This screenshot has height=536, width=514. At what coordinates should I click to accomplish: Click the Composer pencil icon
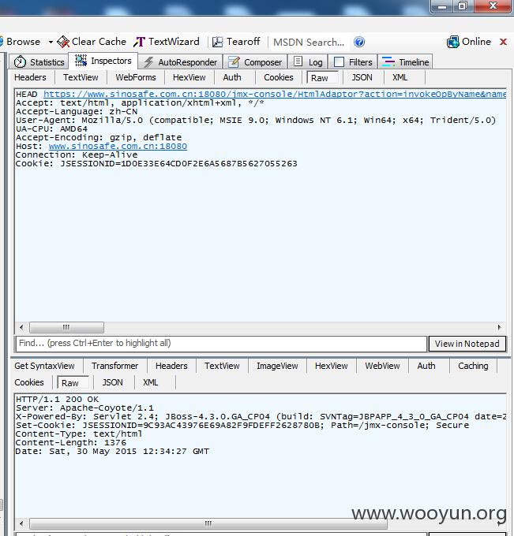[234, 61]
